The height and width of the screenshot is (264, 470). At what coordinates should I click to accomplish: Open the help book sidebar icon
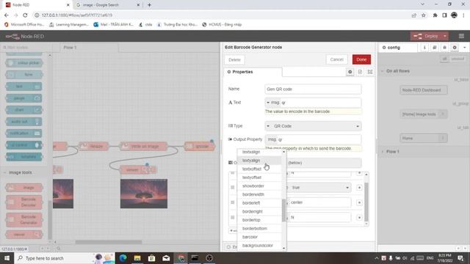435,48
